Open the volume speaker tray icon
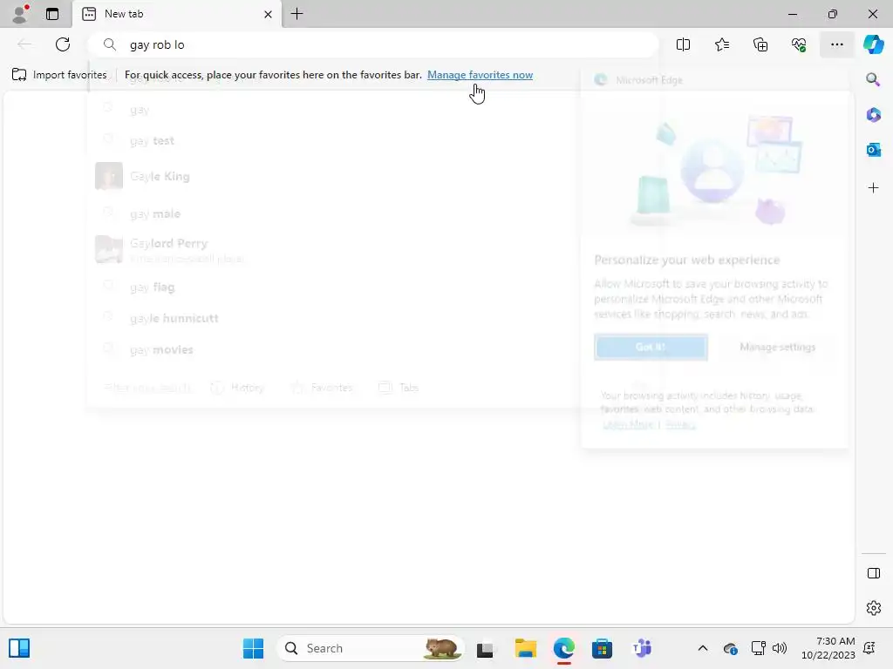Screen dimensions: 893x669 779,648
